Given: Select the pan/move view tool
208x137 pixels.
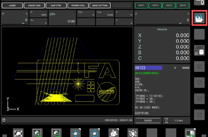Looking at the screenshot, I should point(75,133).
